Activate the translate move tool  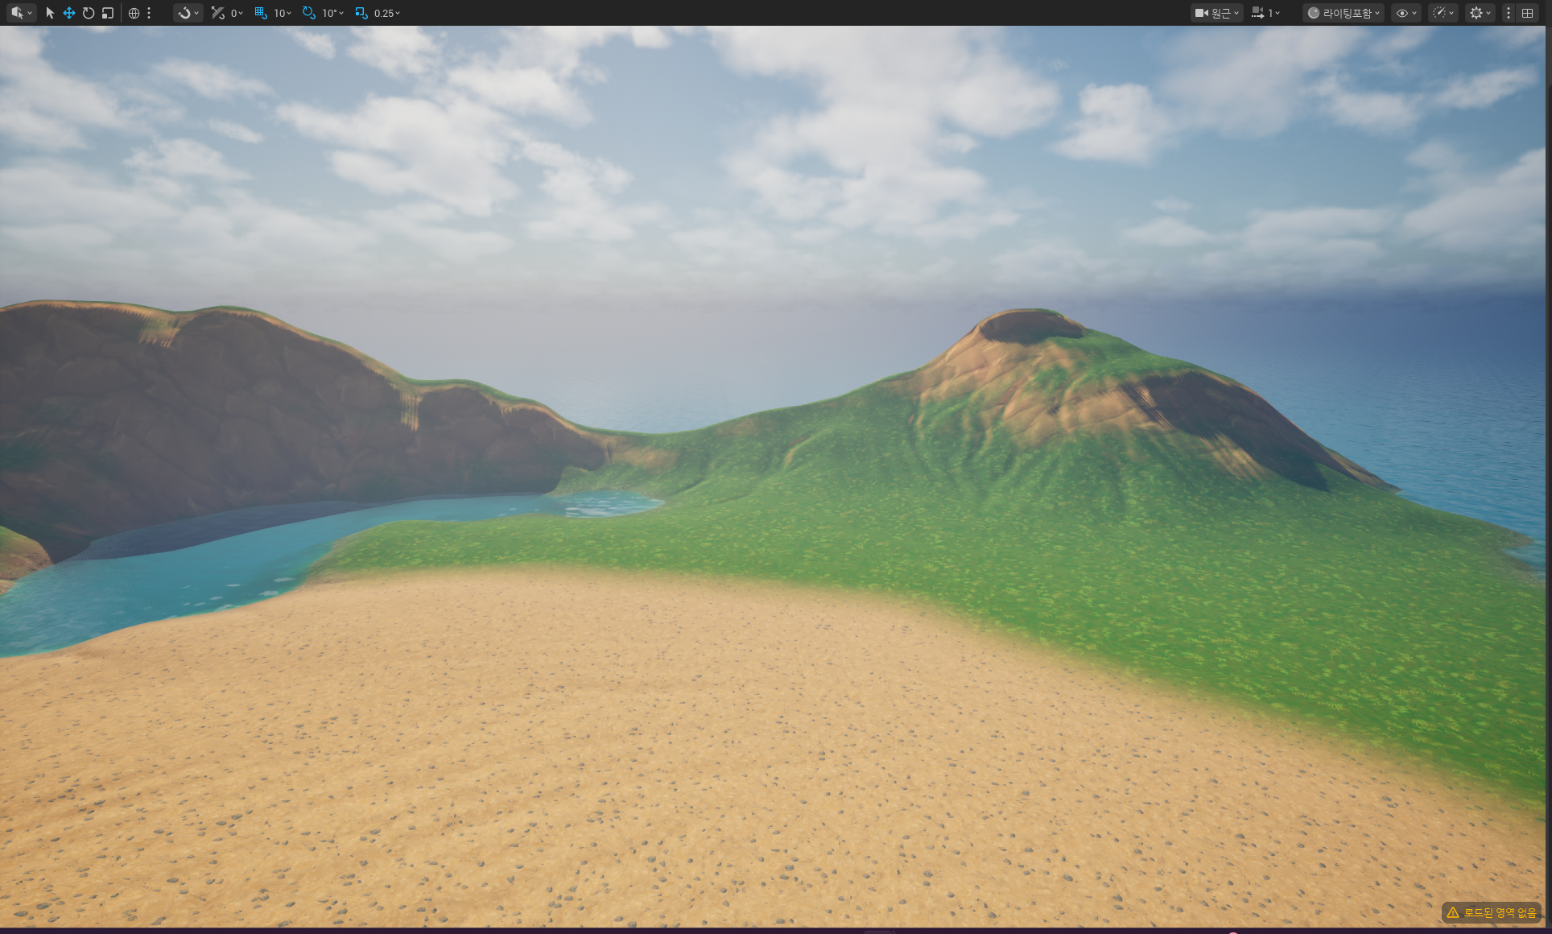[69, 13]
